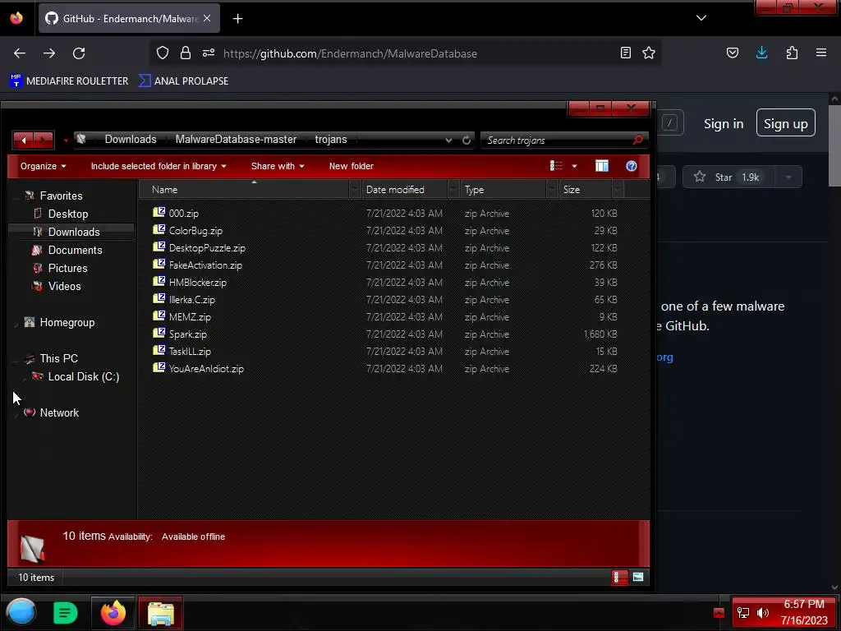
Task: Toggle Firefox reader view icon
Action: tap(625, 53)
